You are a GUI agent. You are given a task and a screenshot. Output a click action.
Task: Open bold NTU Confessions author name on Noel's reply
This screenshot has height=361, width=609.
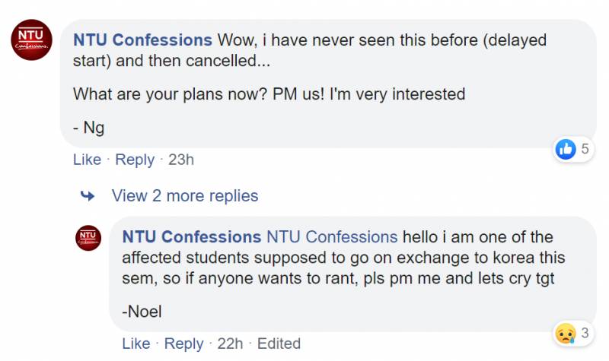coord(192,237)
